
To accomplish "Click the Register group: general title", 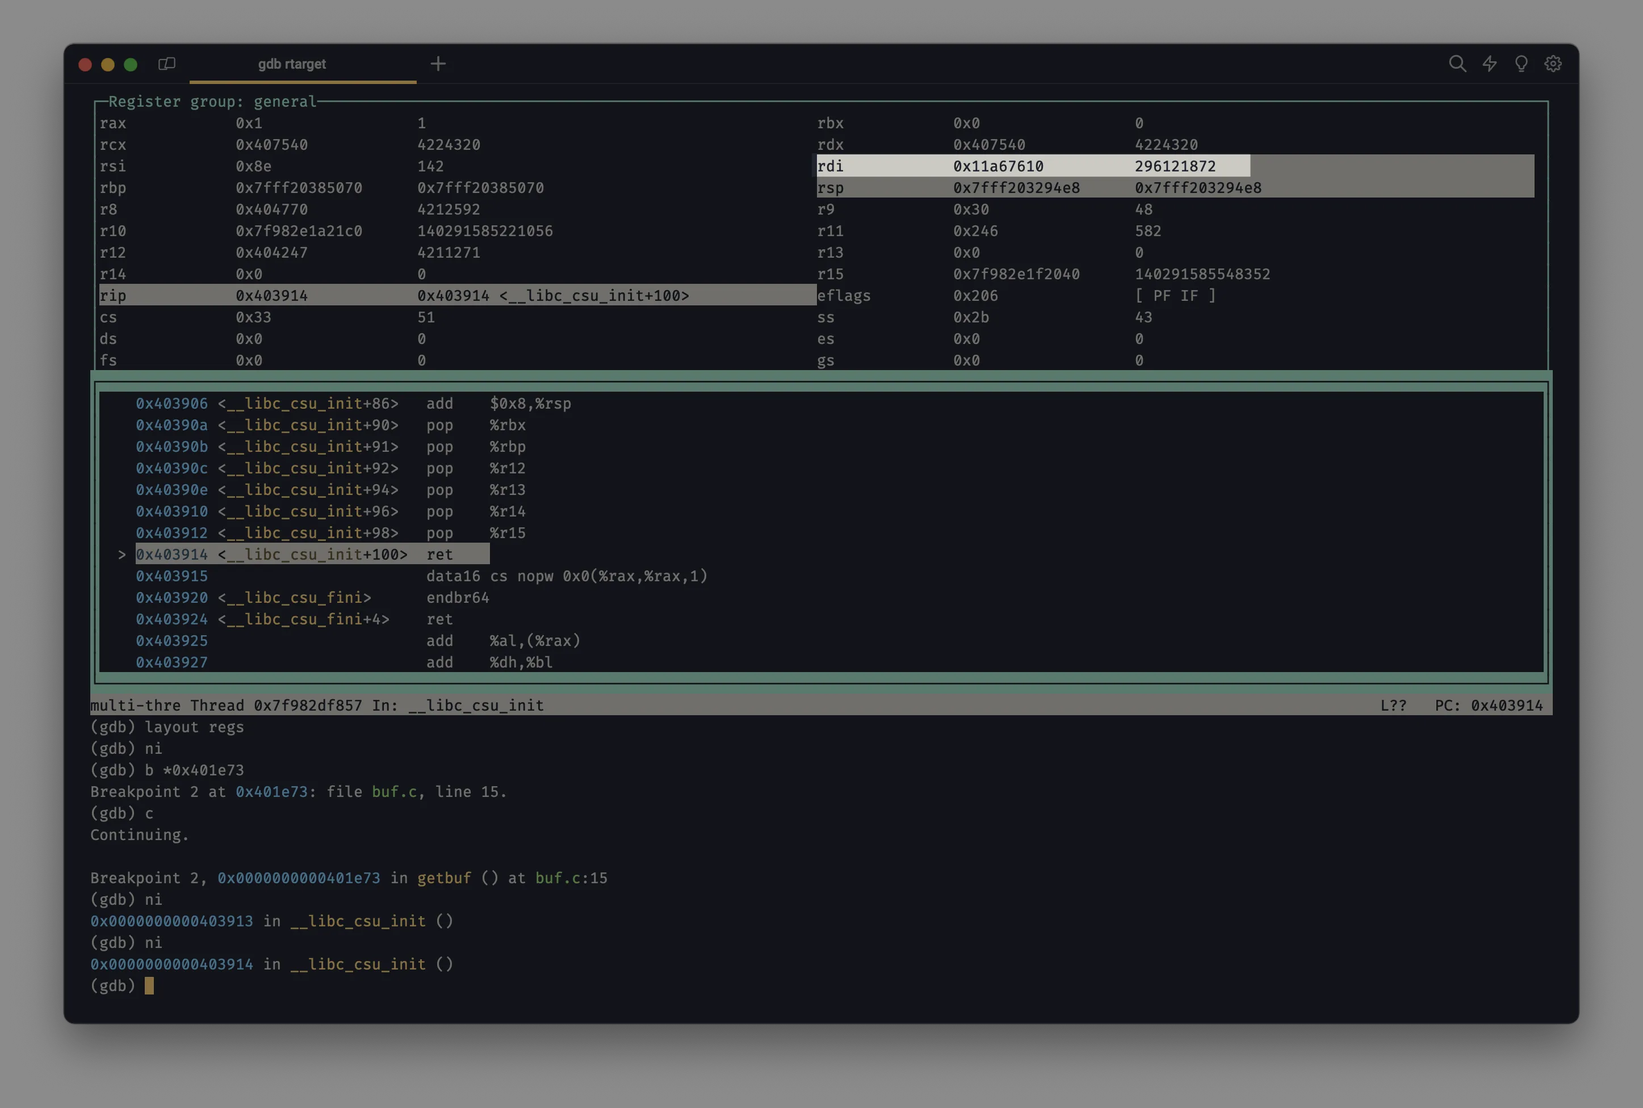I will pyautogui.click(x=212, y=102).
